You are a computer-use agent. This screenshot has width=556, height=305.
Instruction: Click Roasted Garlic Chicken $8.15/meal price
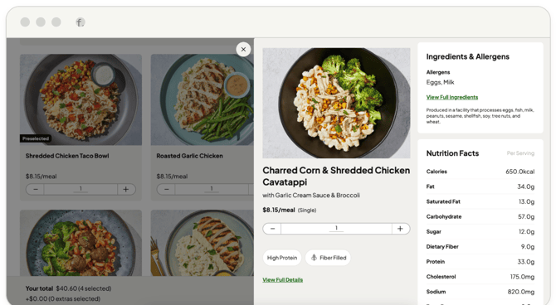click(172, 177)
